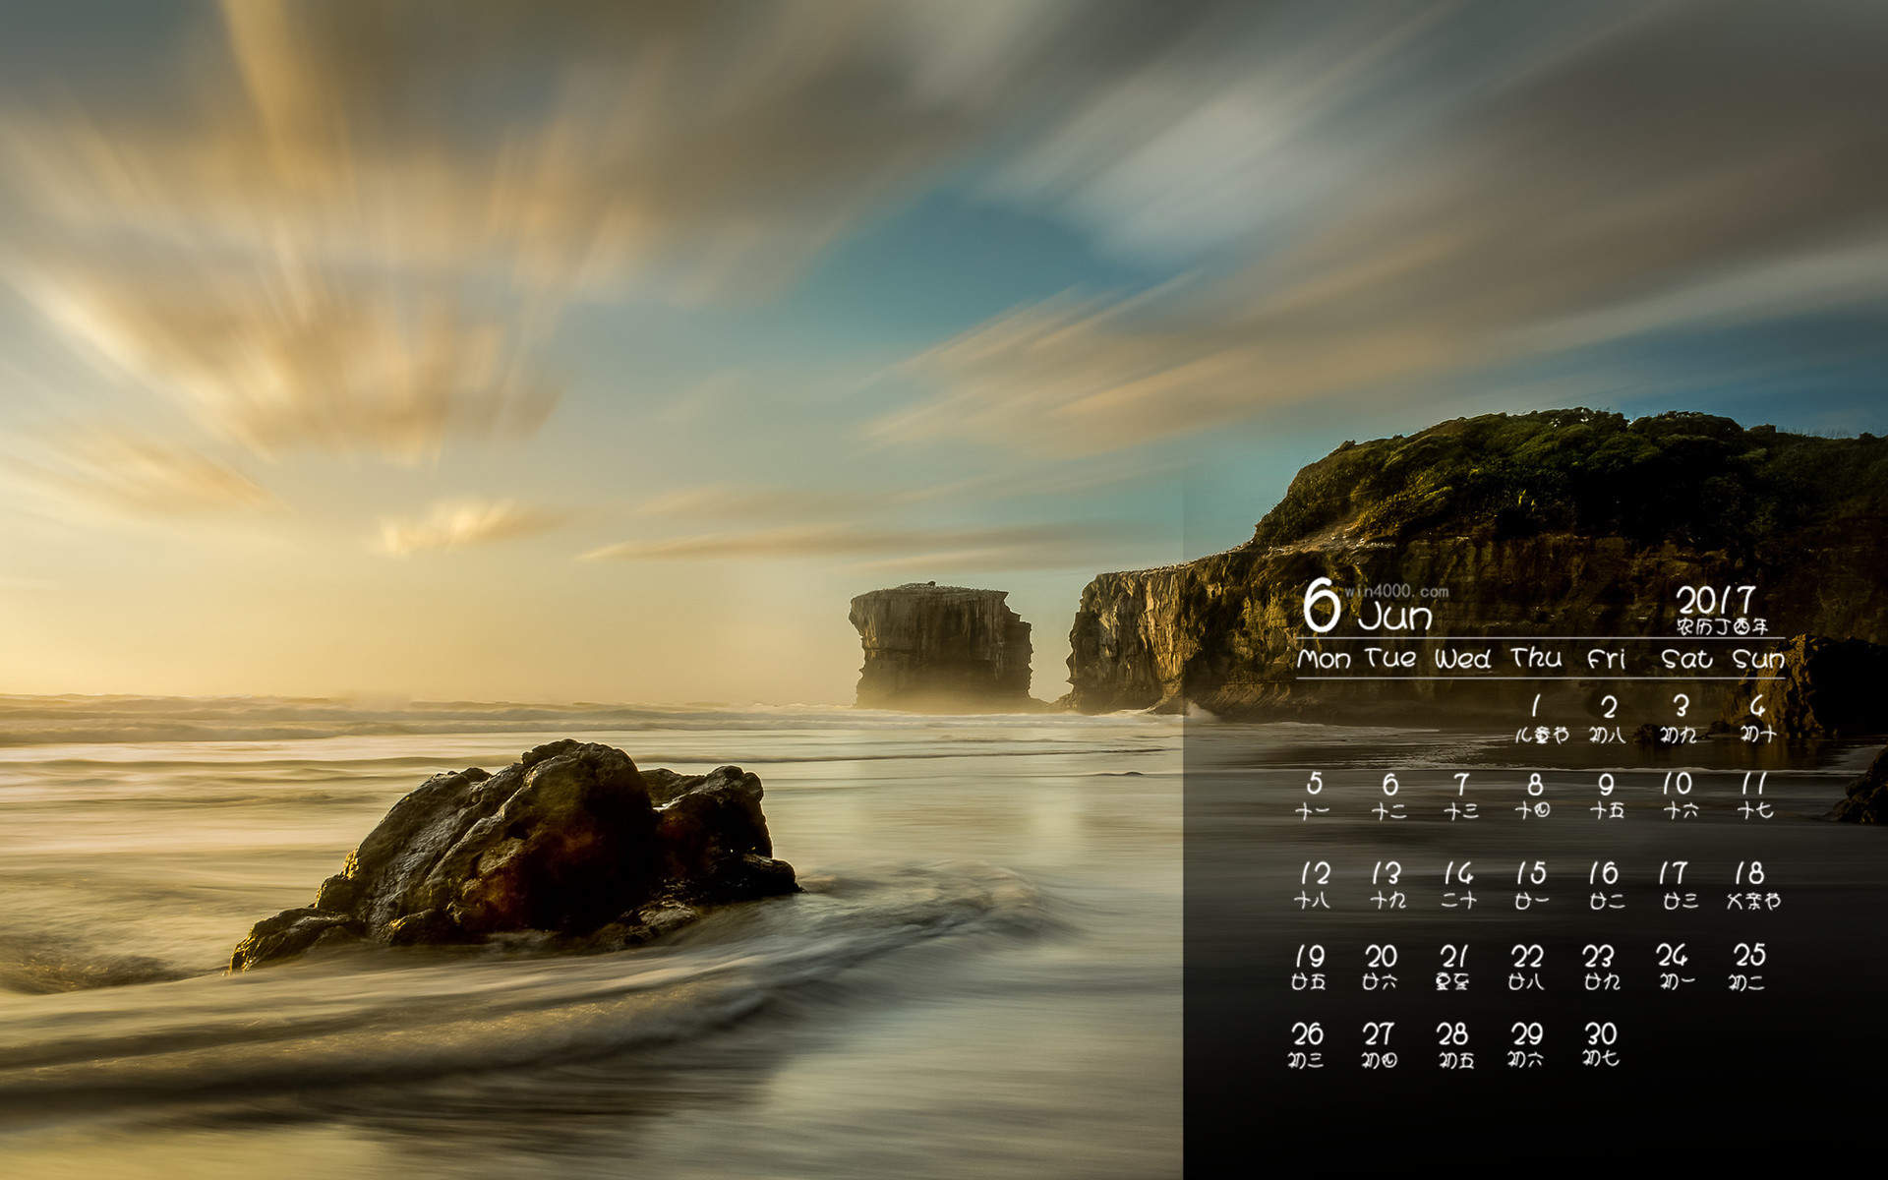
Task: Select the 2017 year label
Action: point(1715,600)
